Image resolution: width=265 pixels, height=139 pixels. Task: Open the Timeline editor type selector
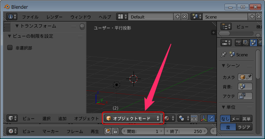(12, 131)
